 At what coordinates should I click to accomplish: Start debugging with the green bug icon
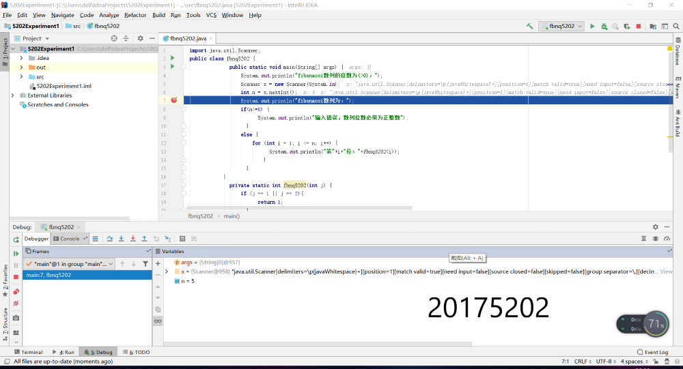point(604,26)
